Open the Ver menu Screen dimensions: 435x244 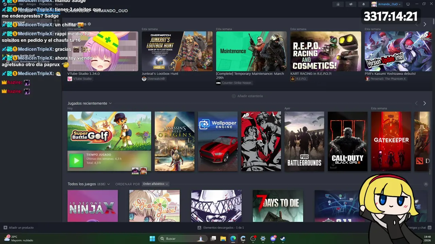point(21,4)
